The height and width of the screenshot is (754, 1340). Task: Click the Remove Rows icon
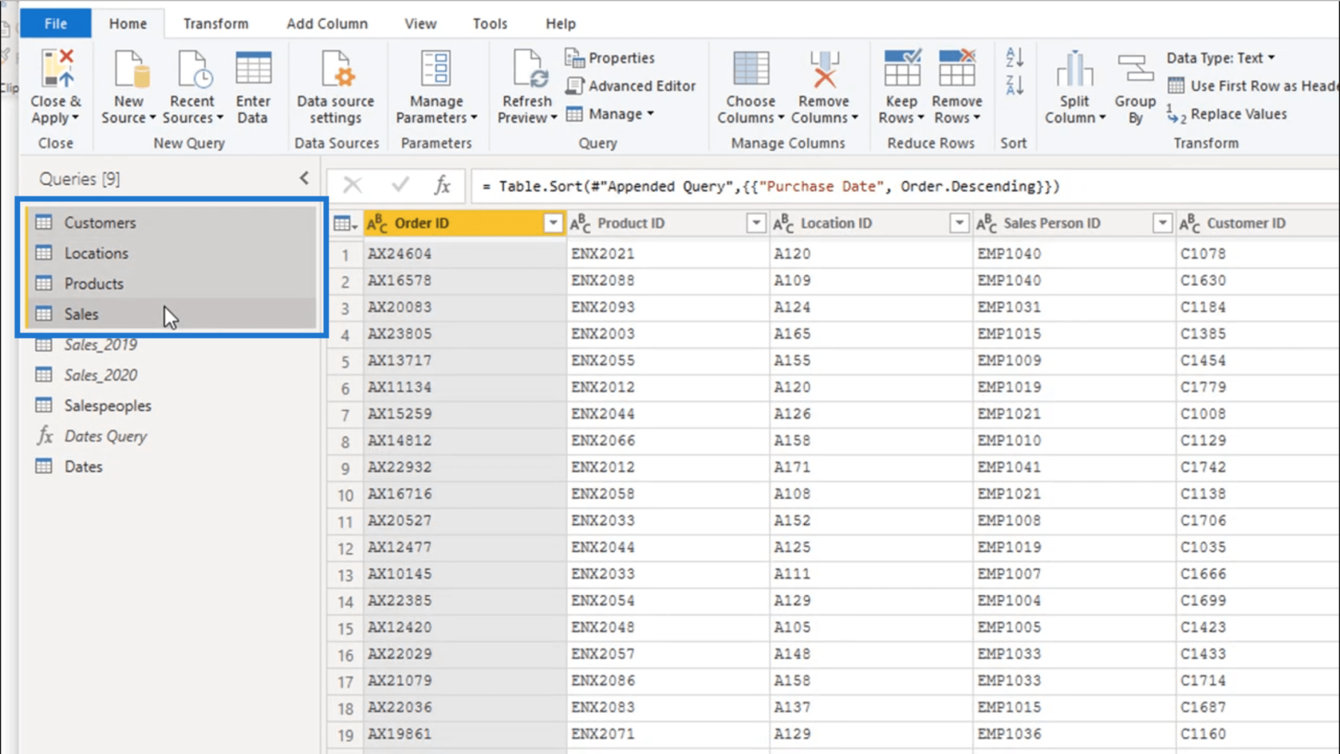point(957,69)
